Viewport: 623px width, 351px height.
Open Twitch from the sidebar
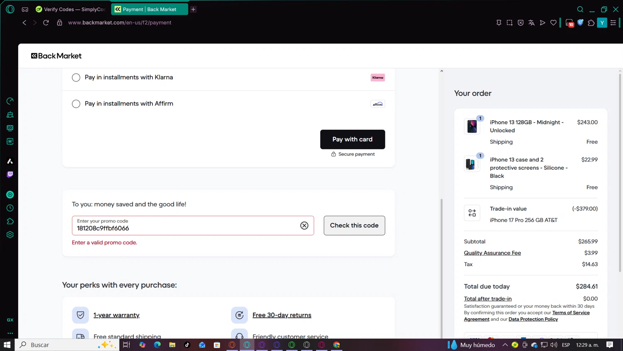(x=10, y=175)
